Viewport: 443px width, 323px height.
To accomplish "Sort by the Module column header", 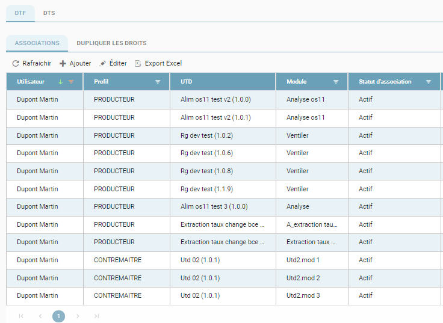I will (296, 82).
